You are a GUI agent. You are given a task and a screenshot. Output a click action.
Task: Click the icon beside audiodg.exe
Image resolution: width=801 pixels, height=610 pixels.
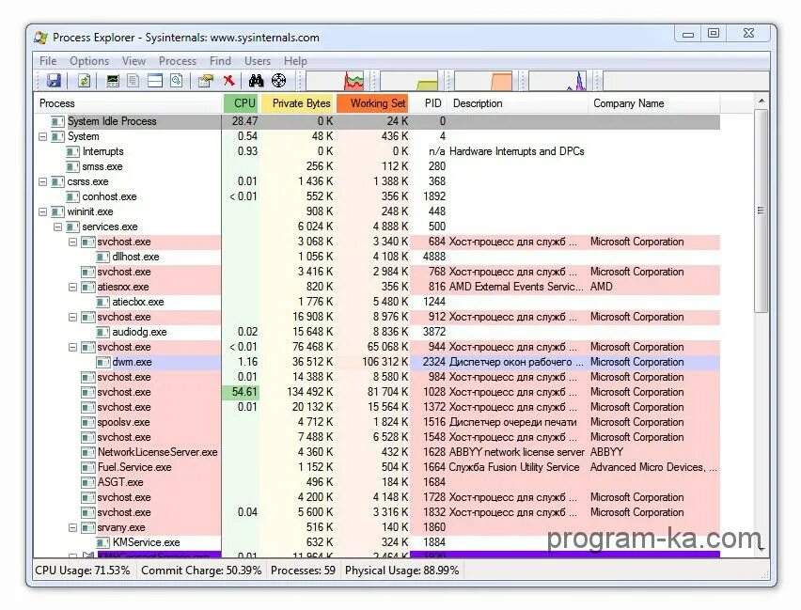tap(103, 332)
